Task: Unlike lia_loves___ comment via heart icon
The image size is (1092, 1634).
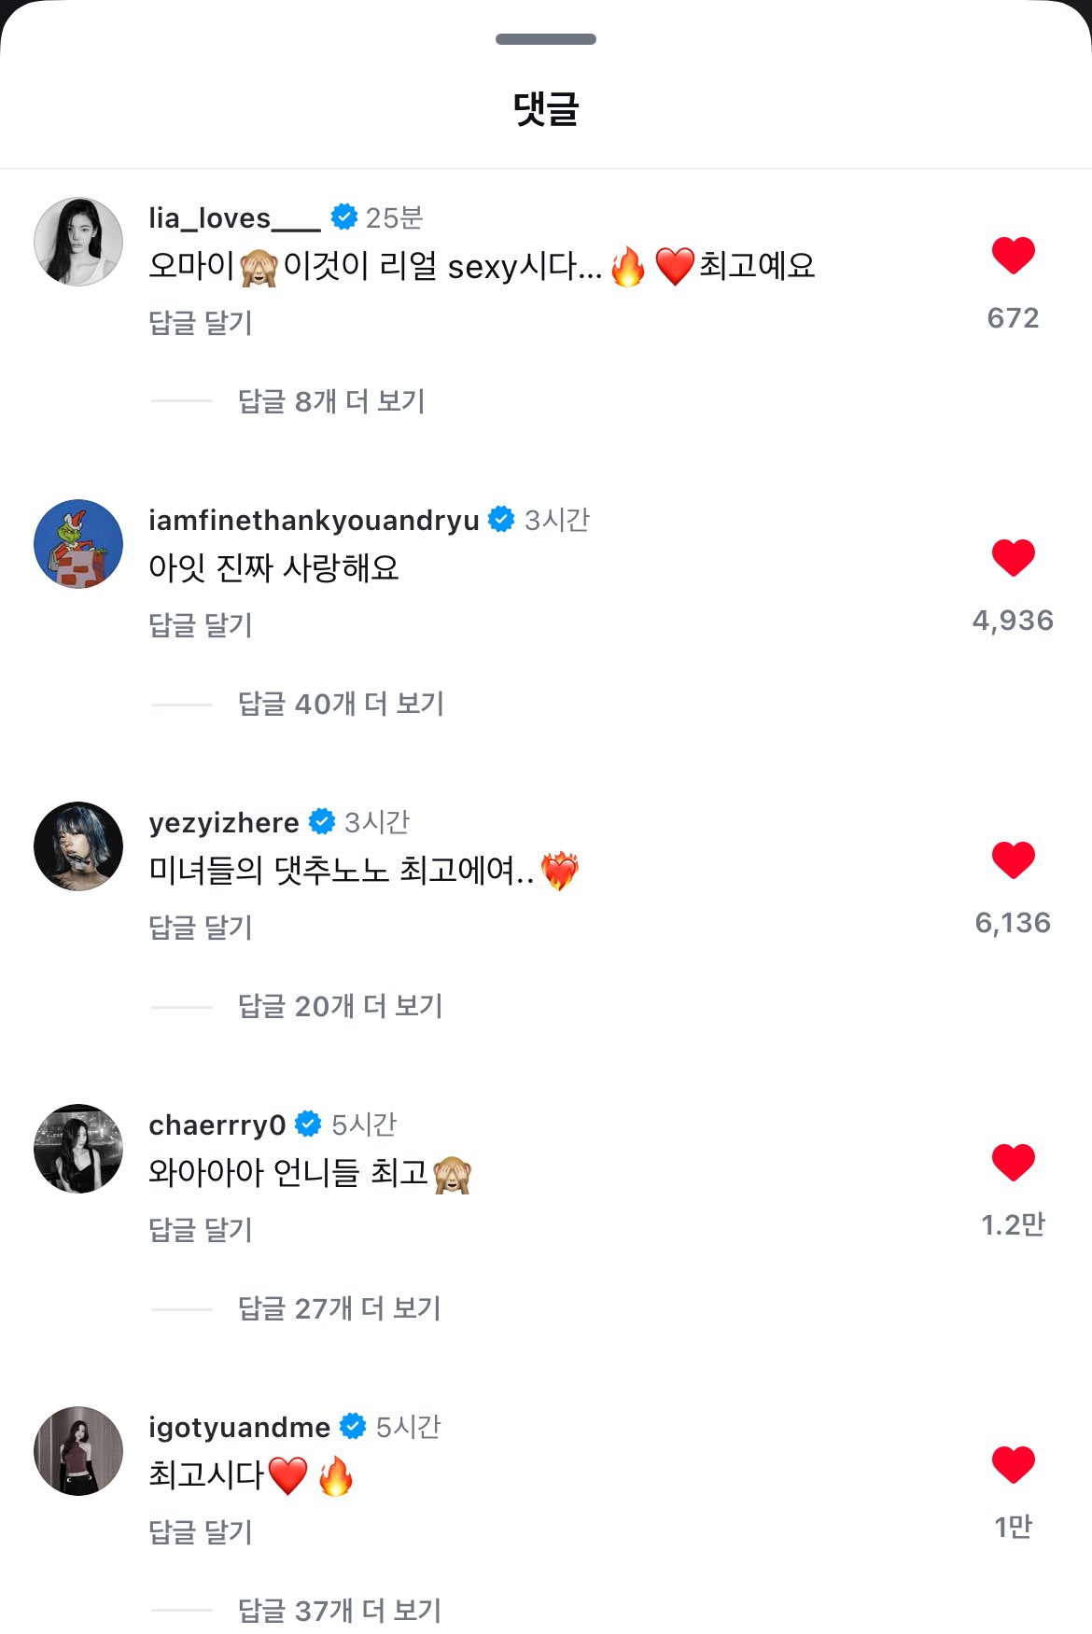Action: click(1013, 256)
